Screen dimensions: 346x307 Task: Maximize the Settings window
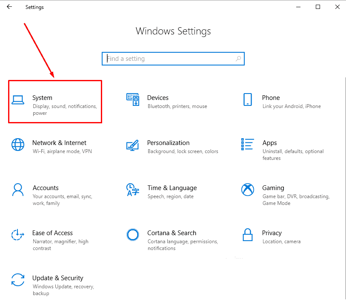[x=318, y=7]
